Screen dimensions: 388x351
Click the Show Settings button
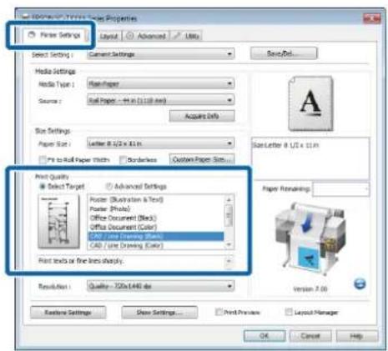[x=159, y=313]
